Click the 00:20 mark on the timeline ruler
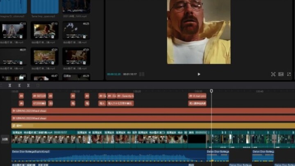 [x=137, y=91]
